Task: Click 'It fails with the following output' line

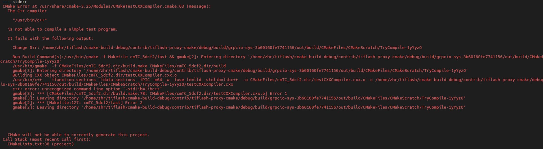Action: tap(50, 38)
